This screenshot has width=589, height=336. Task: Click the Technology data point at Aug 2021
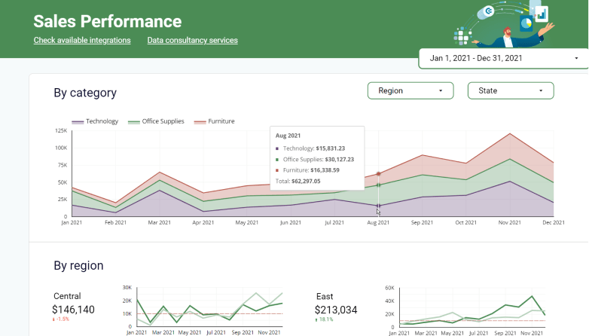point(378,206)
